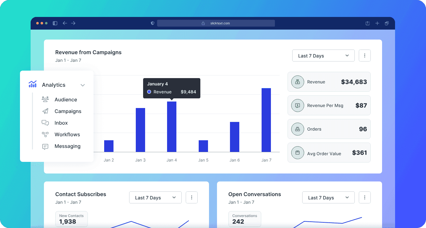
Task: Click the Jan 7 revenue bar
Action: (x=266, y=120)
